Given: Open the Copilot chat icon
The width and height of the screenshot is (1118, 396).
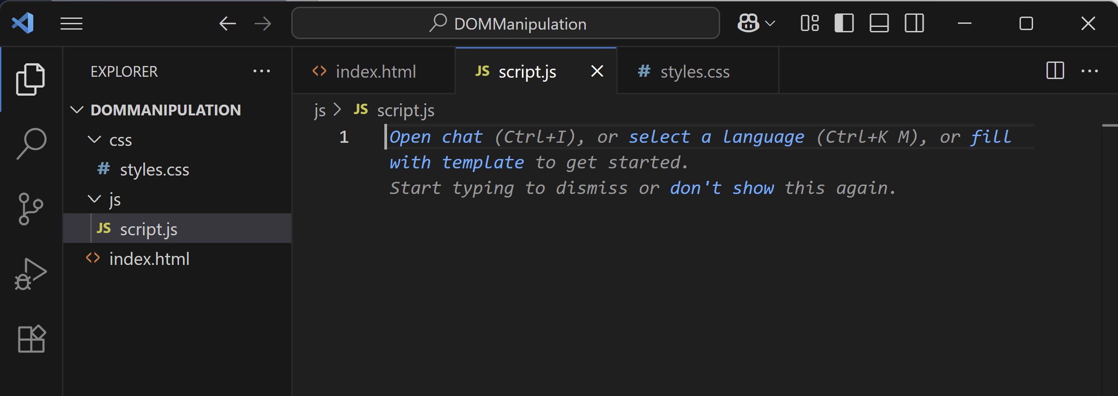Looking at the screenshot, I should click(748, 23).
